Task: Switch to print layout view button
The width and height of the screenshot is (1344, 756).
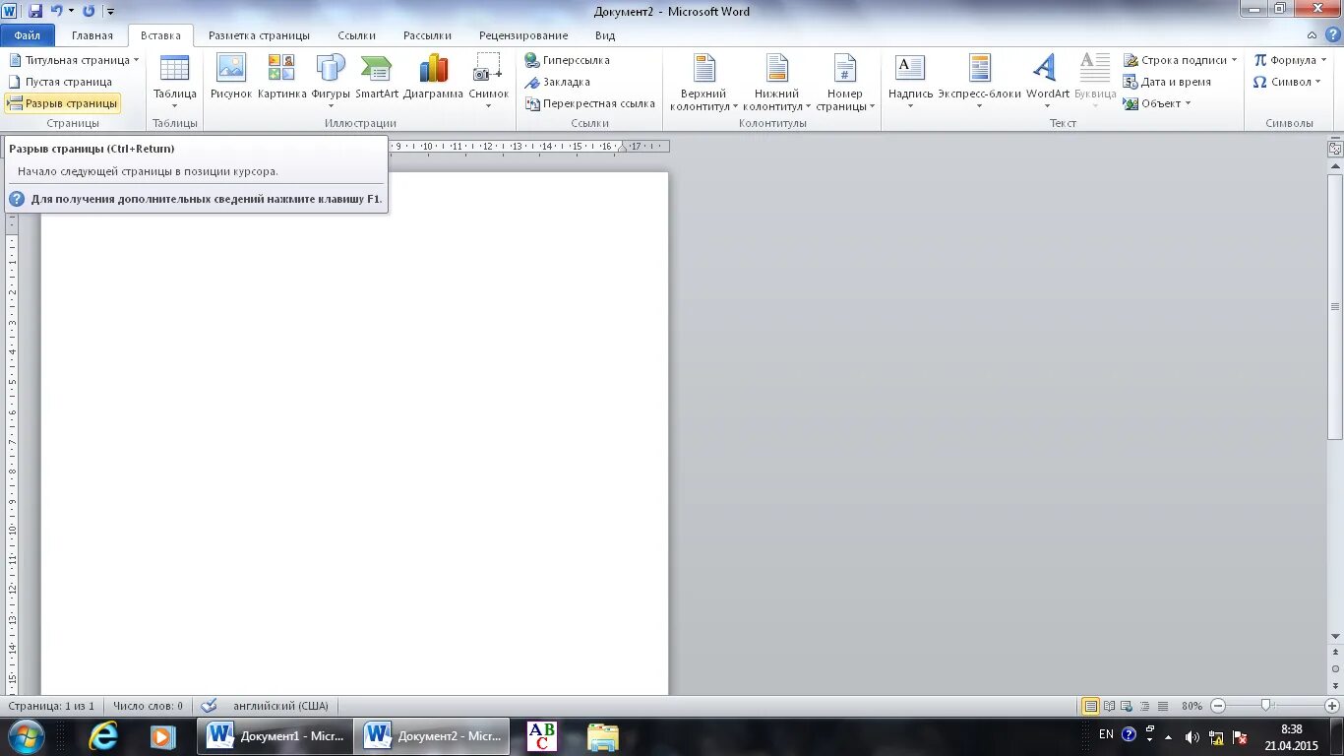Action: point(1091,706)
